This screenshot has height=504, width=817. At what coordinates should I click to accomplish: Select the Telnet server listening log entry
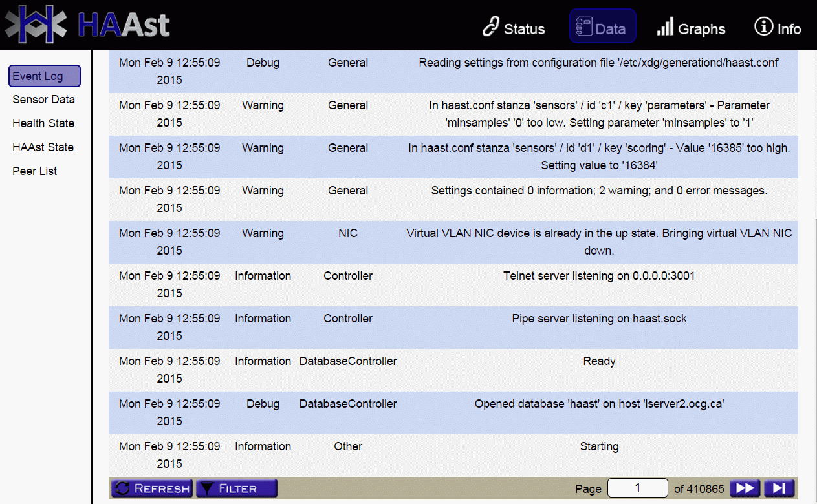click(x=599, y=276)
